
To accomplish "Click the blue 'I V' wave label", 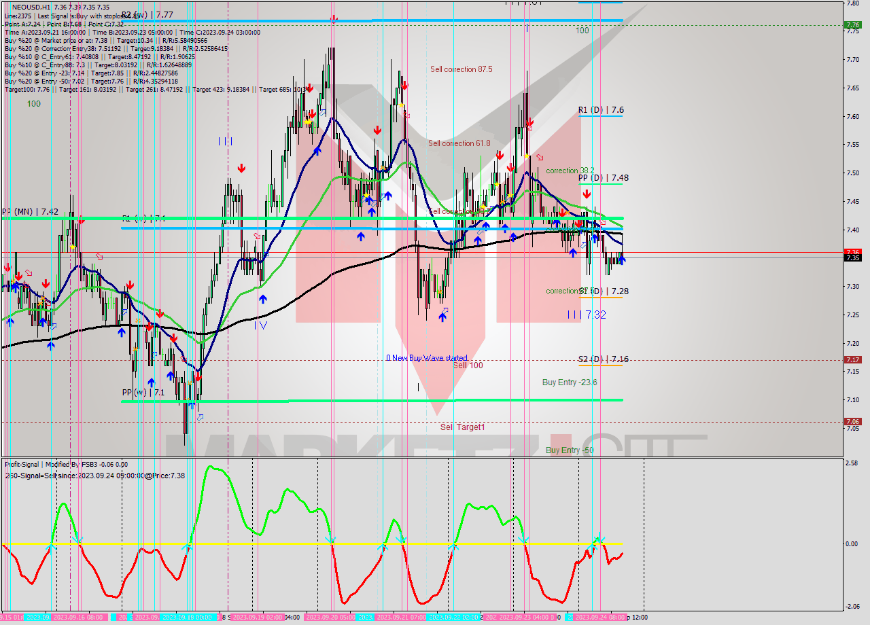I will click(x=260, y=325).
